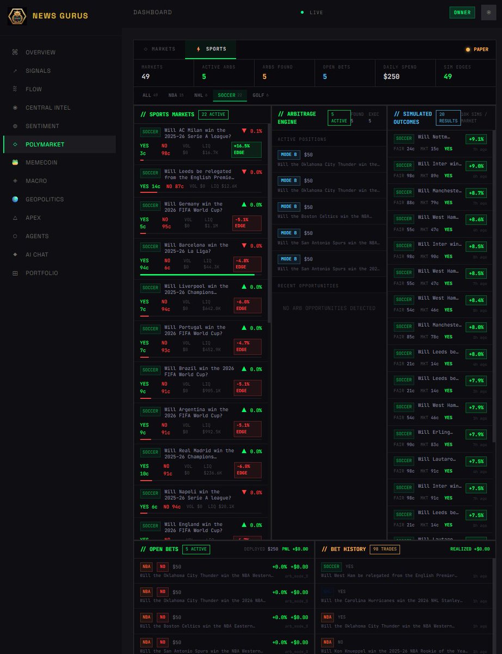The width and height of the screenshot is (502, 654).
Task: Open Boston Celtics NBA Eastern open bet row
Action: tap(224, 621)
